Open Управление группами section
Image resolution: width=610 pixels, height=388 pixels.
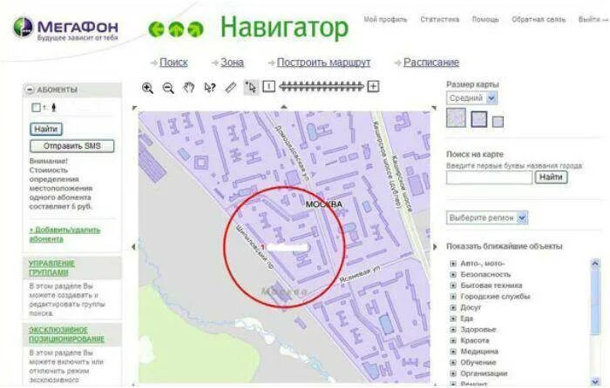coord(51,268)
